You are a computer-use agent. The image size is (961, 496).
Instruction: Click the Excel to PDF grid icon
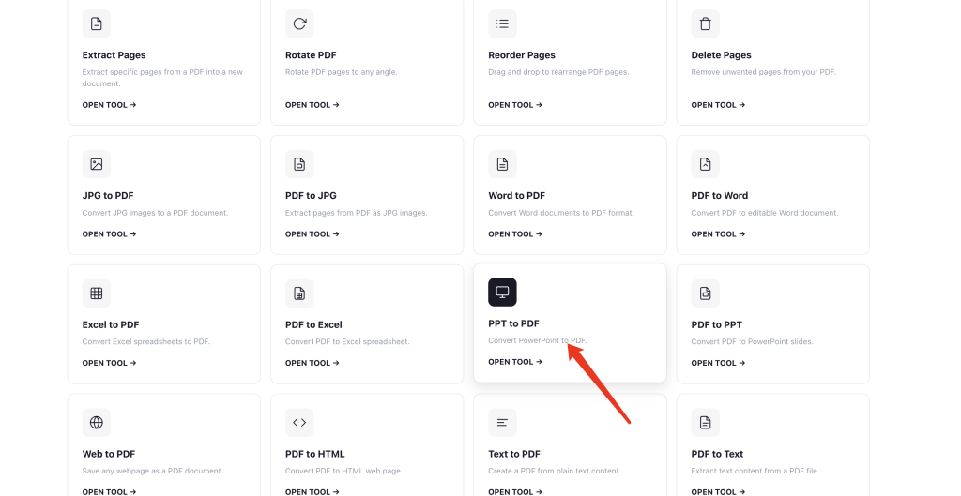click(97, 293)
